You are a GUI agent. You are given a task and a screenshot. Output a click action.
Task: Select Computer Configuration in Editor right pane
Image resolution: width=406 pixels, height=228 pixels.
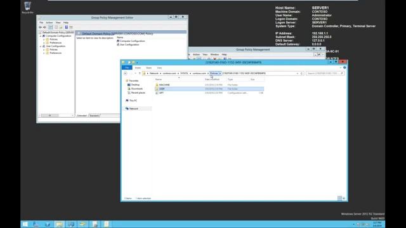(x=132, y=41)
